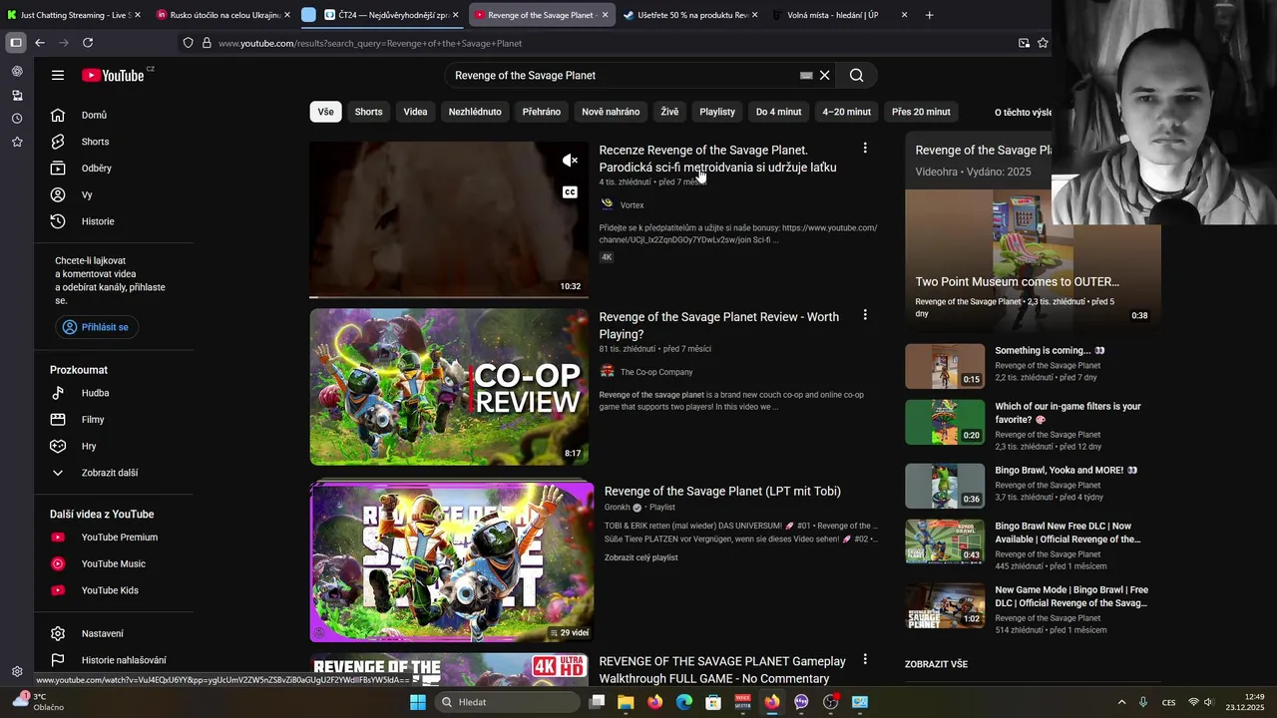Open the Zobrazit celý playlist link
This screenshot has width=1277, height=718.
click(640, 557)
